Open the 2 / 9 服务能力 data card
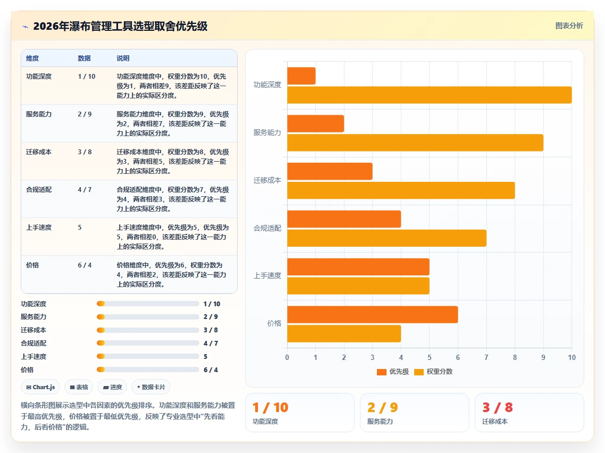Screen dimensions: 605x453 point(414,413)
